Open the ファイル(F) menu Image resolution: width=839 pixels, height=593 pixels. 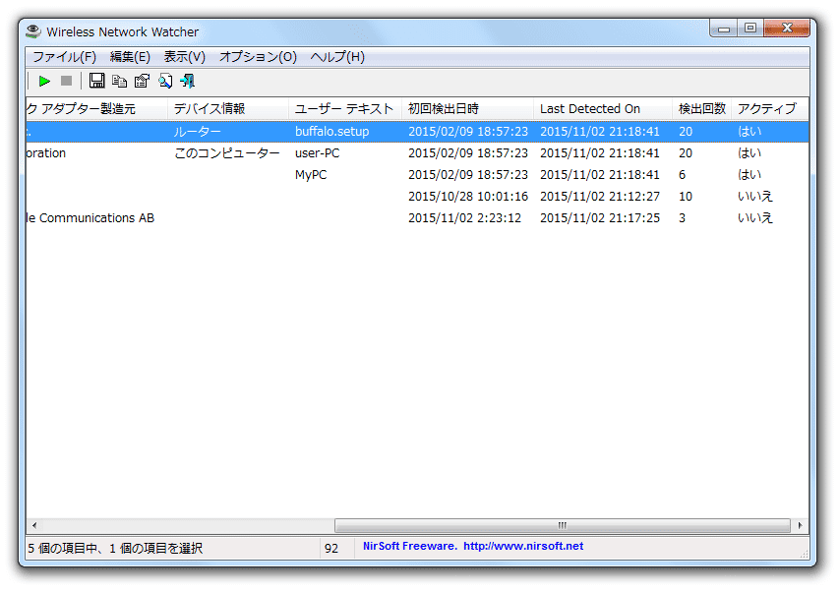(64, 57)
